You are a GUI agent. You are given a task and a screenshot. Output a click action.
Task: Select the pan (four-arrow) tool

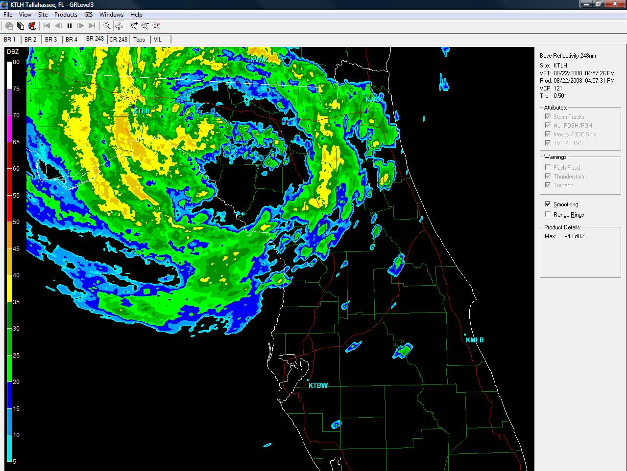[119, 26]
